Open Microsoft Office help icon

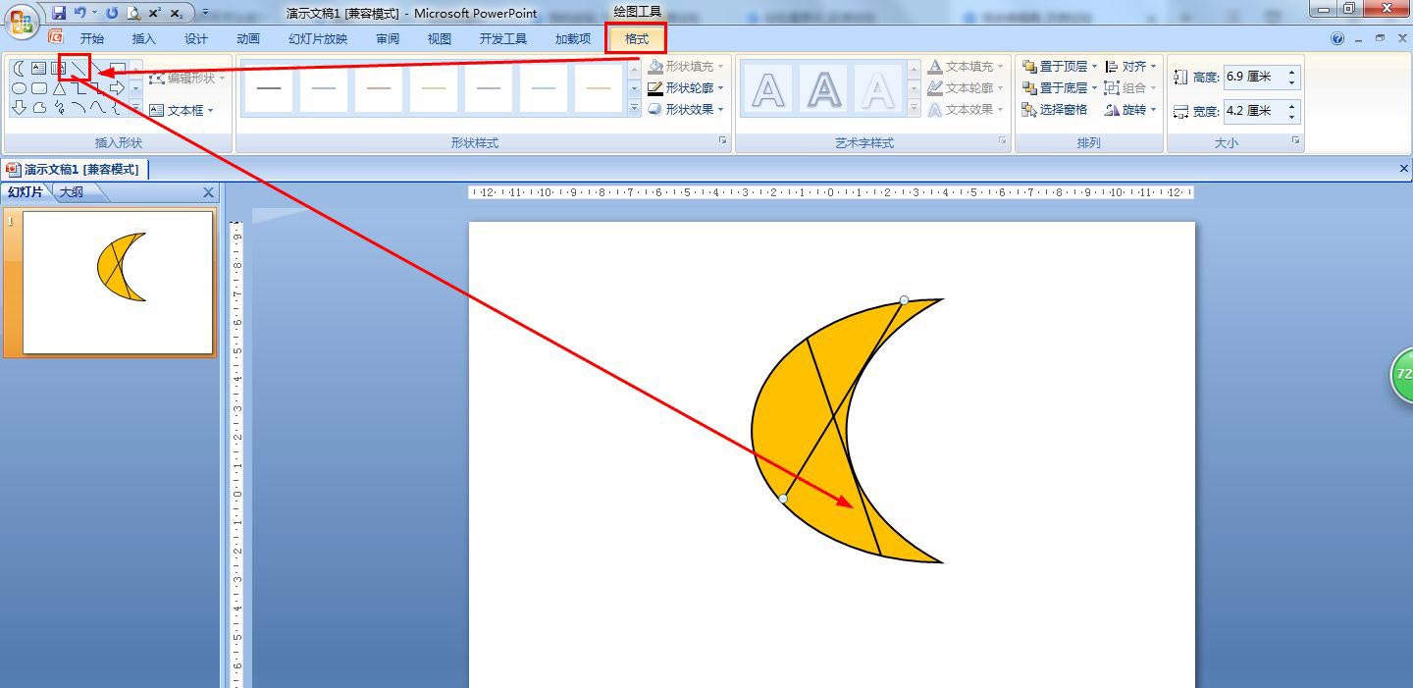1337,39
